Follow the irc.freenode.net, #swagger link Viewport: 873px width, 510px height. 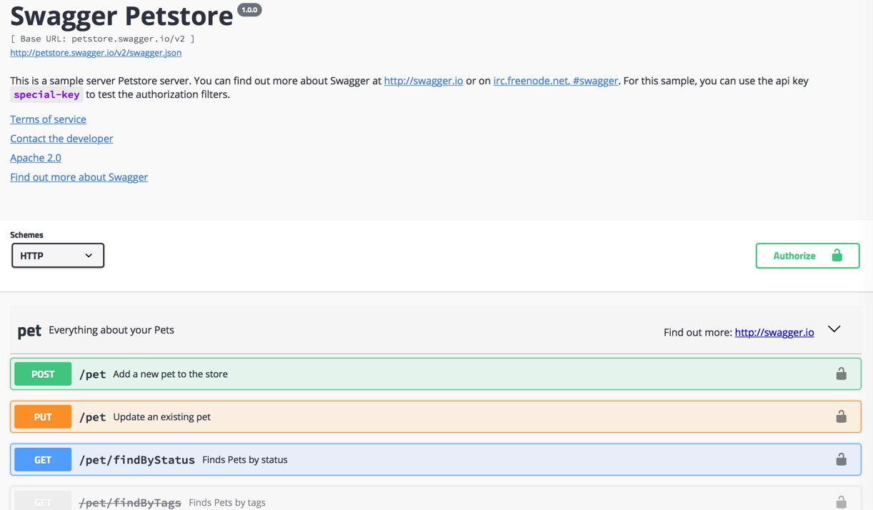(x=555, y=81)
